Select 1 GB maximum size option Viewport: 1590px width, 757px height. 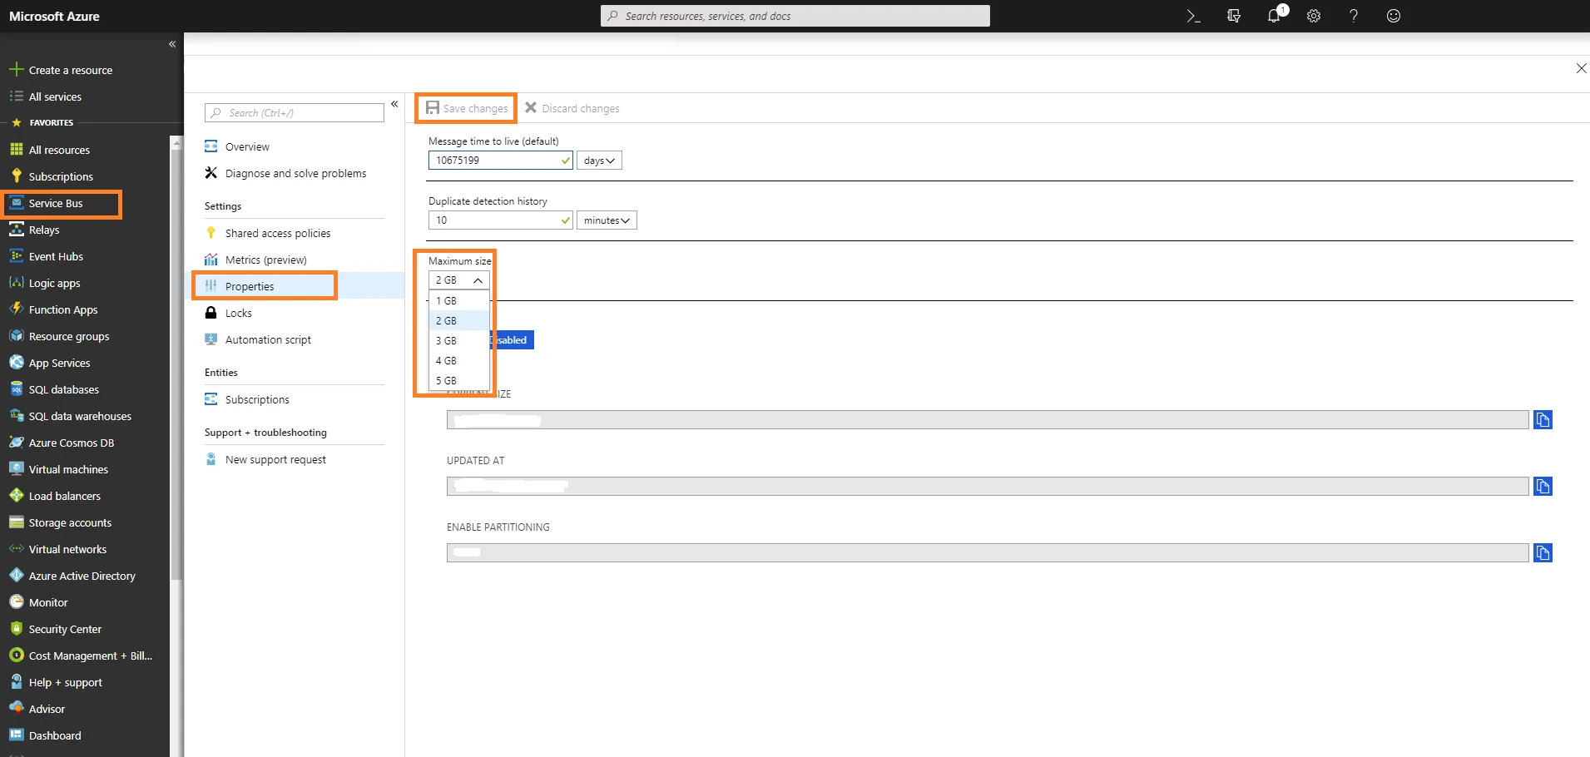tap(459, 300)
